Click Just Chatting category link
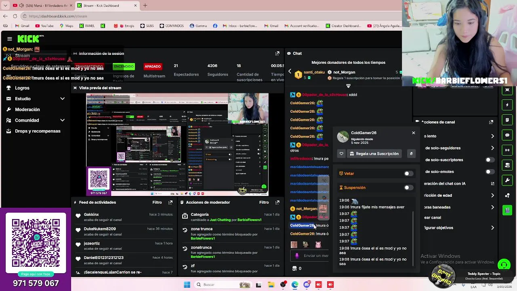The image size is (517, 291). [x=221, y=220]
